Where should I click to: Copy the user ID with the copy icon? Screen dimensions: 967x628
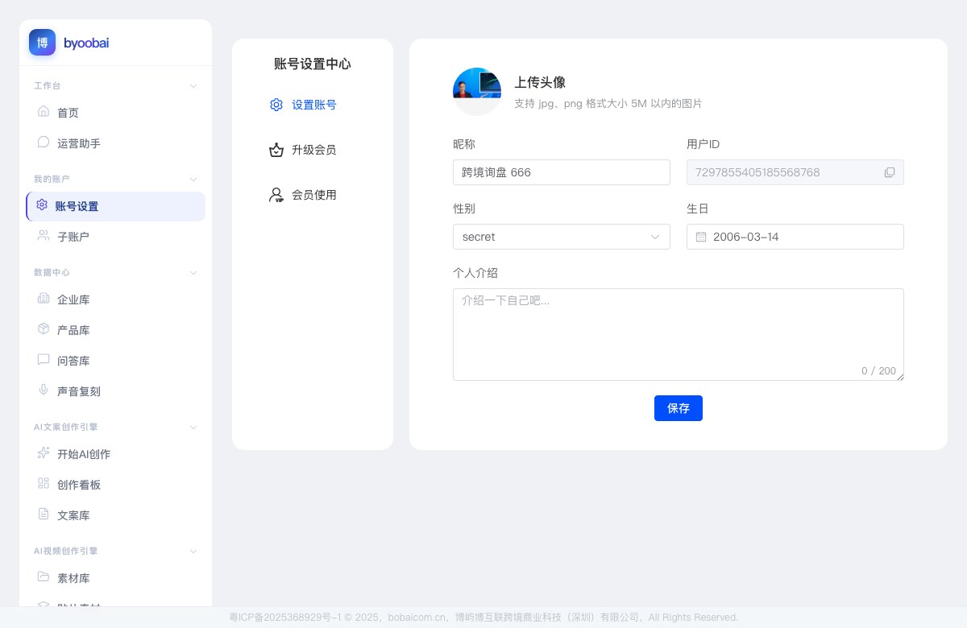tap(890, 172)
